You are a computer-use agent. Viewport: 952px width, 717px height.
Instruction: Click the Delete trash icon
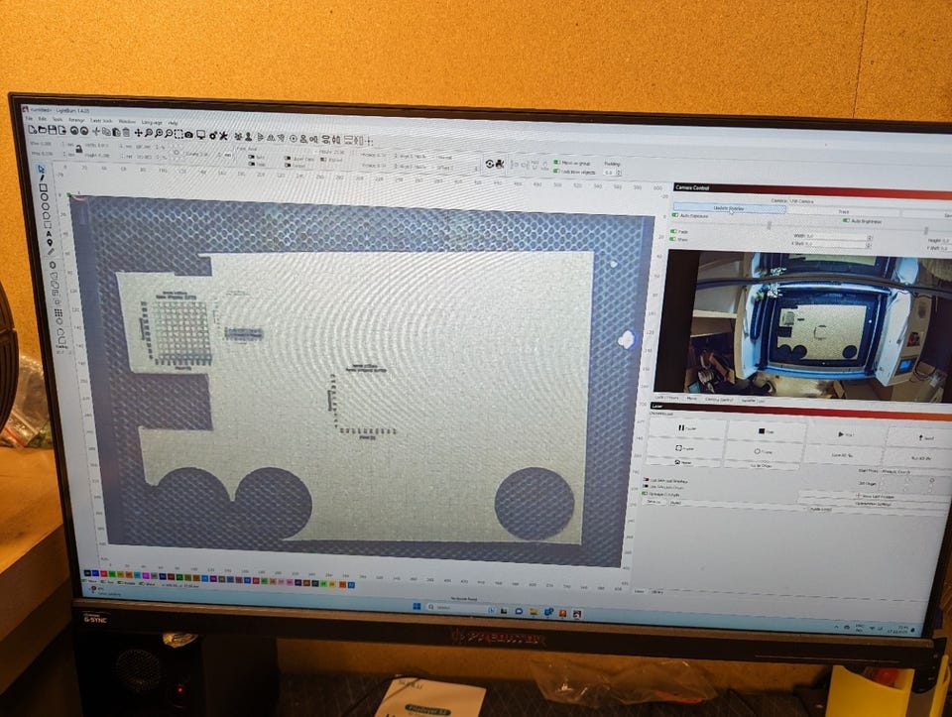126,132
